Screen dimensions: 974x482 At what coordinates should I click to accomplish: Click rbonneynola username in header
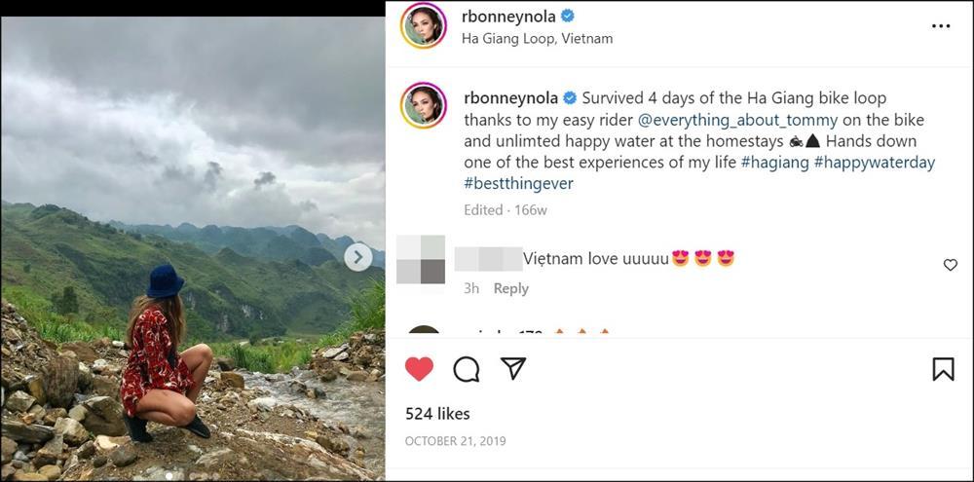click(x=507, y=17)
